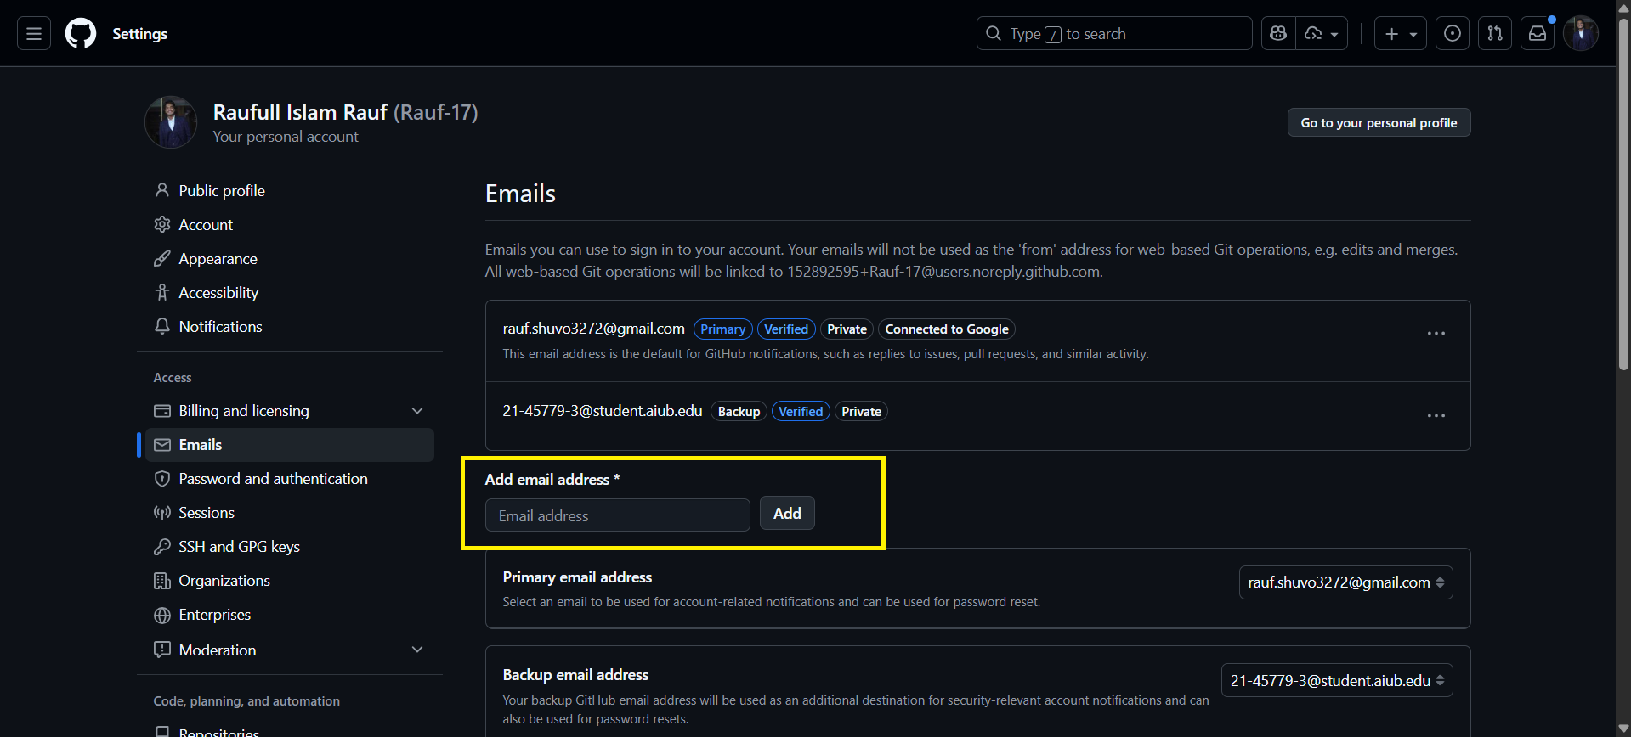Click the page vertical scrollbar
Image resolution: width=1631 pixels, height=737 pixels.
coord(1623,195)
